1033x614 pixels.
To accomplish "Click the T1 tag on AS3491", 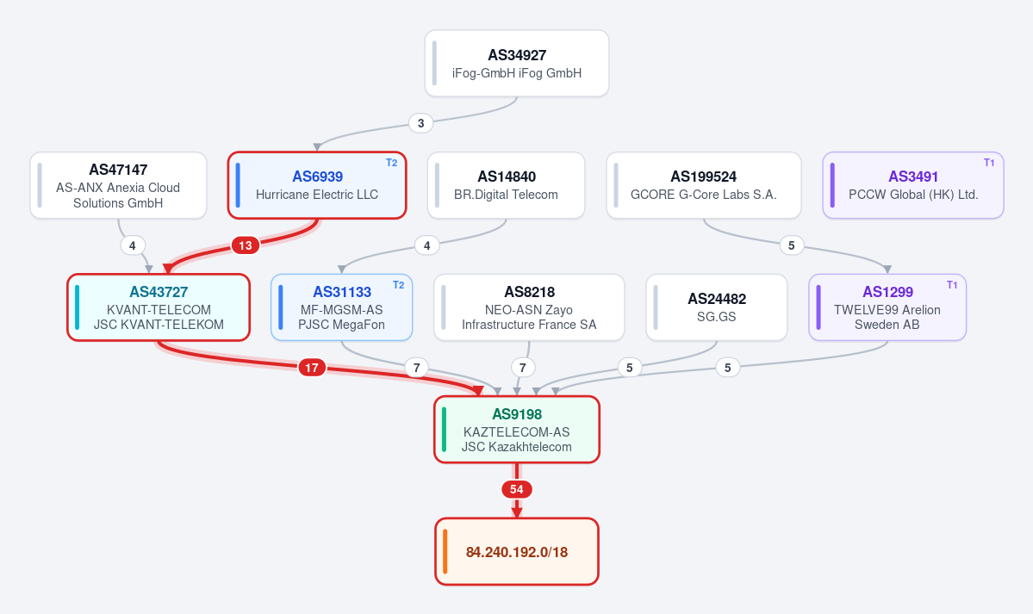I will (x=989, y=163).
